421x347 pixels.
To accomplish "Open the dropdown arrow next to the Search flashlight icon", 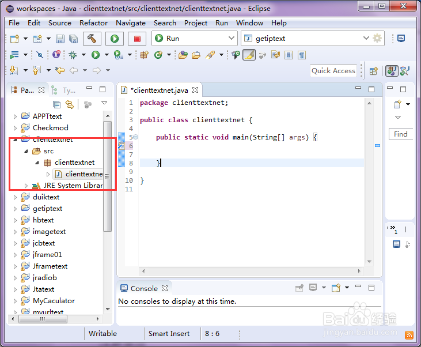I will [x=221, y=55].
